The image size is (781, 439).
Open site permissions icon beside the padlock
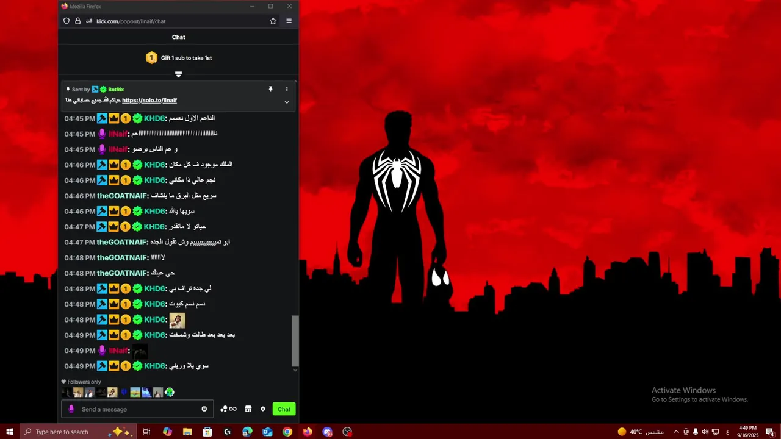(x=89, y=21)
